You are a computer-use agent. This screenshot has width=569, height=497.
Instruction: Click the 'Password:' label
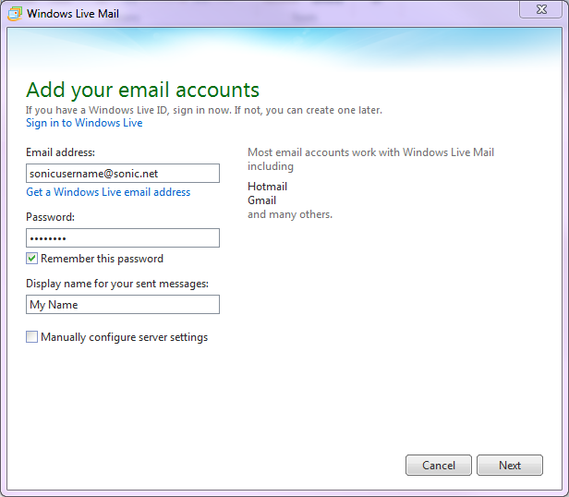50,217
